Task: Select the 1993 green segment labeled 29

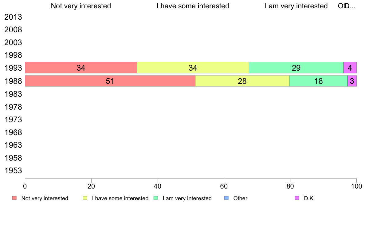Action: tap(296, 68)
